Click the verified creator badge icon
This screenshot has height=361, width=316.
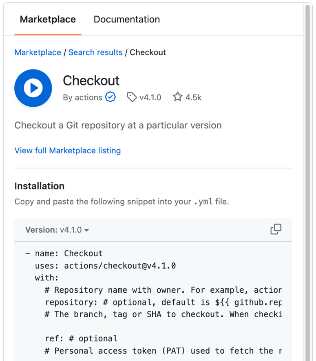coord(110,97)
